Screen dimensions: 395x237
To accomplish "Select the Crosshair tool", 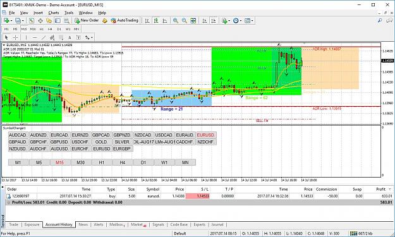I will (x=15, y=37).
